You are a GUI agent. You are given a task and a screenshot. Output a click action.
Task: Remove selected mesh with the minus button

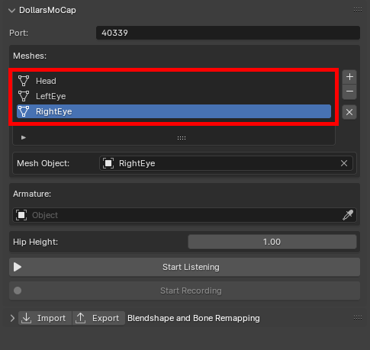pyautogui.click(x=349, y=92)
